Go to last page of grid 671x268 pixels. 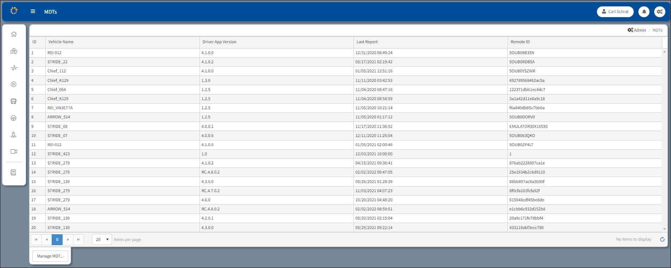pos(78,240)
